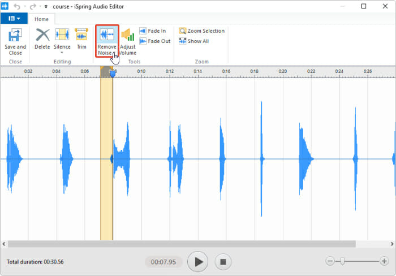Delete the selected audio fragment

point(42,38)
